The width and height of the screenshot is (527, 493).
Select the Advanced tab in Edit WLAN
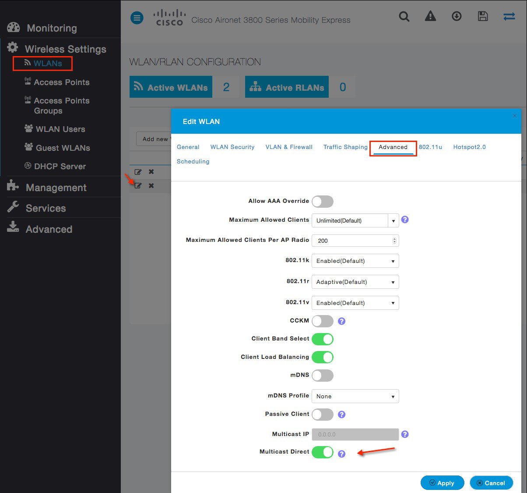(393, 147)
